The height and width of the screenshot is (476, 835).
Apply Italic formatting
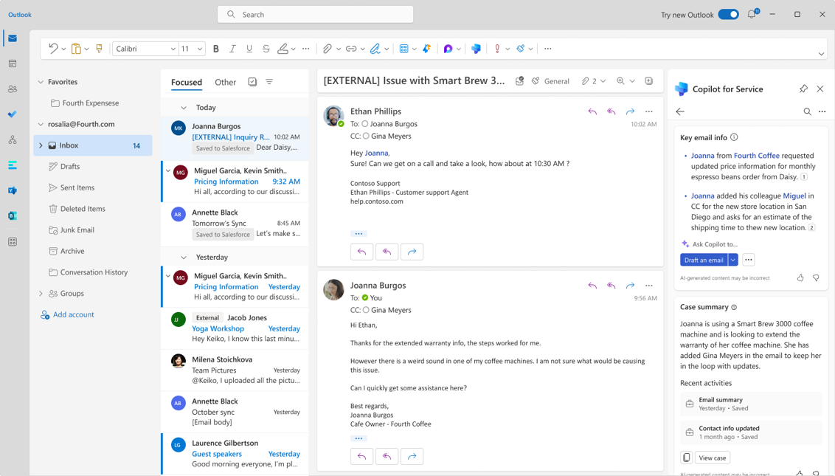pyautogui.click(x=232, y=49)
